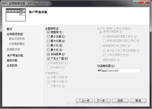This screenshot has height=109, width=152.
Task: Toggle the "关于"框 checkbox
Action: [48, 59]
